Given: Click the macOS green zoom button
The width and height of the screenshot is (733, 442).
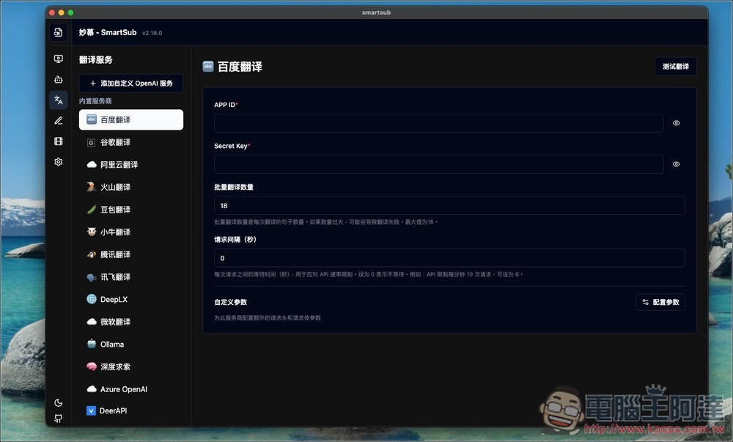Looking at the screenshot, I should (70, 12).
